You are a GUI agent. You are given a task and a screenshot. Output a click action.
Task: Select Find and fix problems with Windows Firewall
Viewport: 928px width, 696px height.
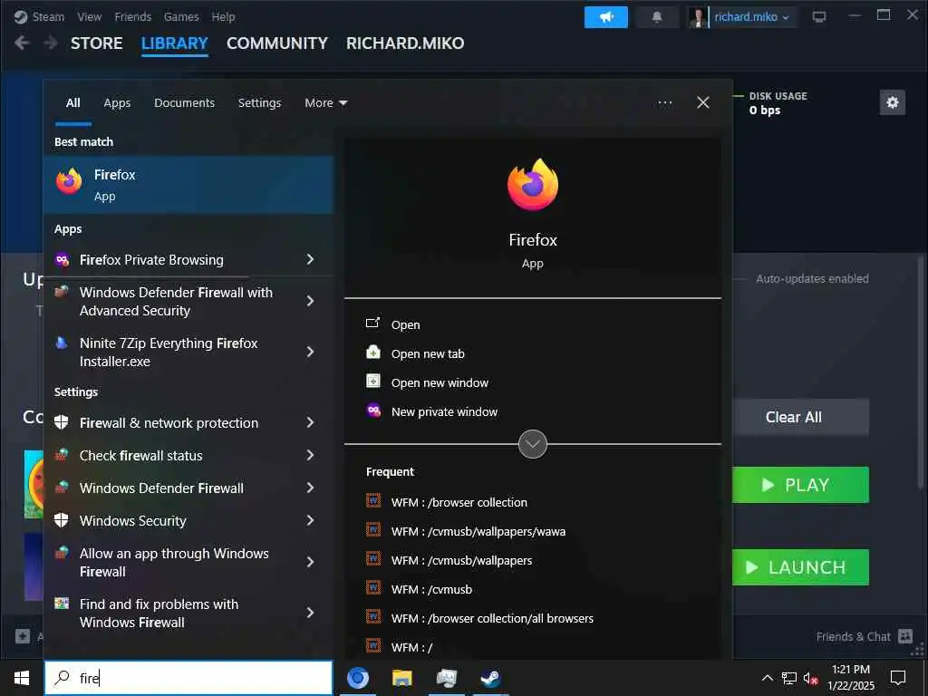tap(188, 614)
